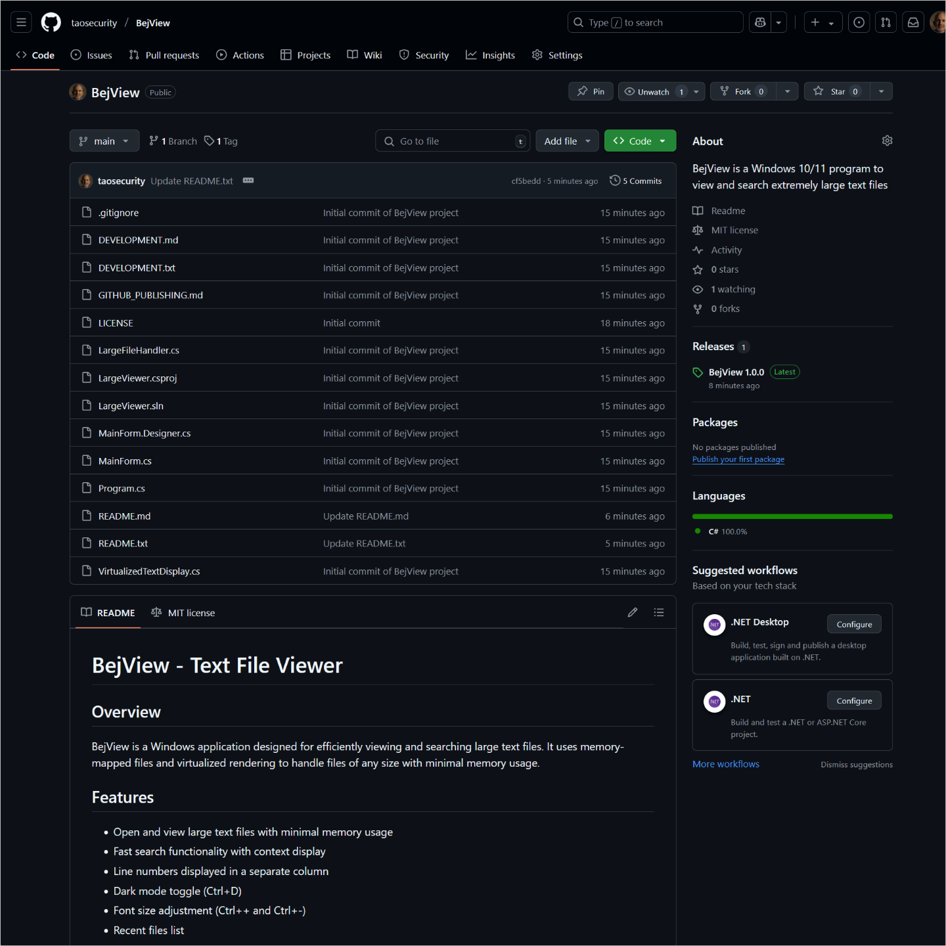
Task: Open README outline list icon
Action: pos(659,612)
